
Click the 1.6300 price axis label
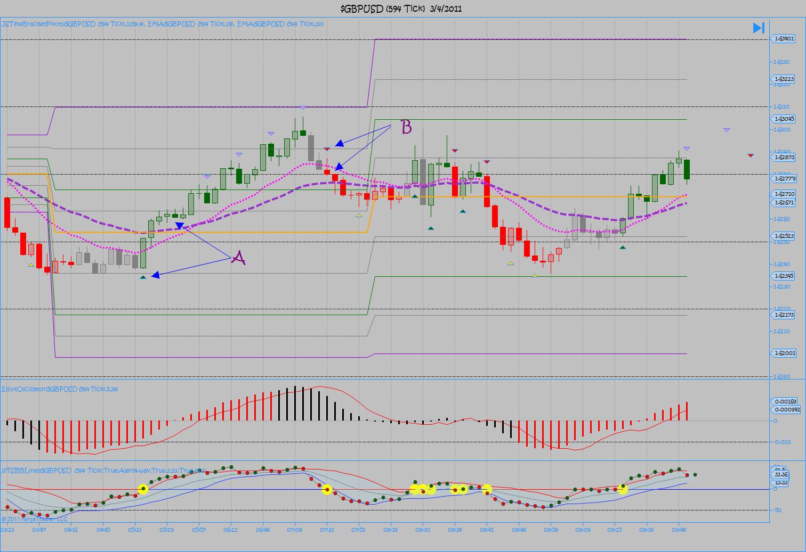782,130
